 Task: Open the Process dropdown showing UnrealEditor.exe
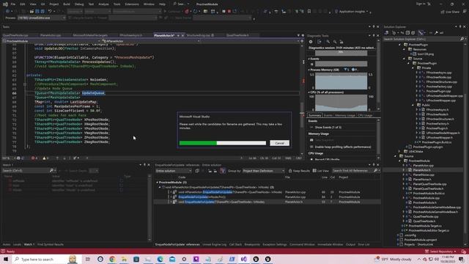tap(41, 18)
